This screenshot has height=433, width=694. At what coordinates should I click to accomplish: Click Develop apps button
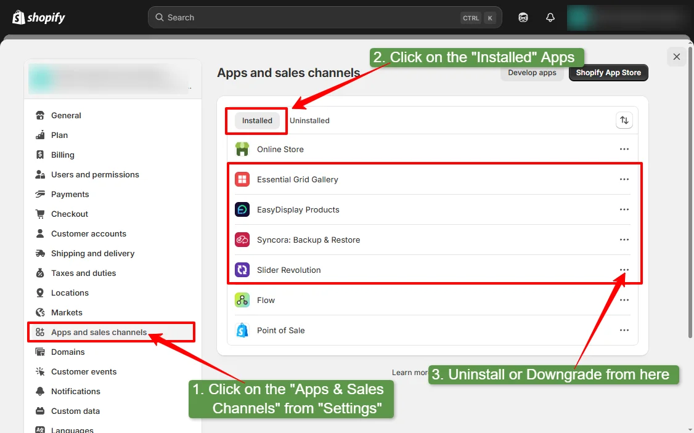tap(532, 73)
